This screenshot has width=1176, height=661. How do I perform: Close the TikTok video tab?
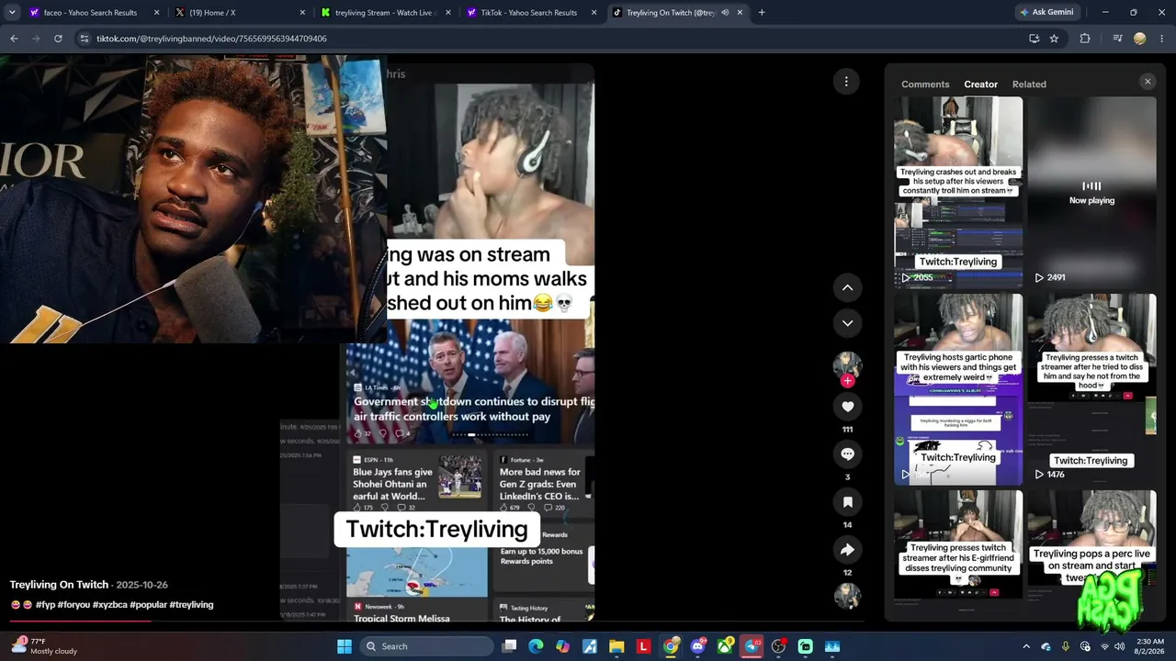pyautogui.click(x=740, y=13)
